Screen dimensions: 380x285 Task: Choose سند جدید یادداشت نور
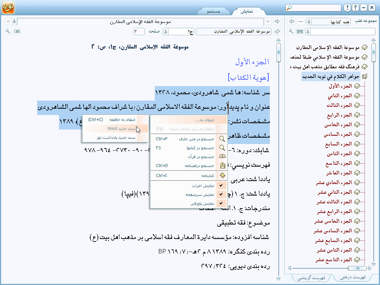115,137
